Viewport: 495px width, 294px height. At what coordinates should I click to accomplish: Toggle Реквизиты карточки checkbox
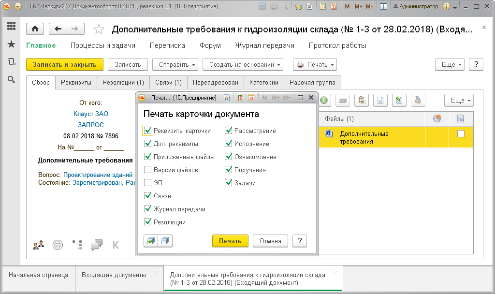[x=148, y=131]
